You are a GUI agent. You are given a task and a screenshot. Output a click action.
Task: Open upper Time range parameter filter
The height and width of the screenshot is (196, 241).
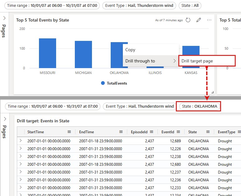click(x=52, y=6)
